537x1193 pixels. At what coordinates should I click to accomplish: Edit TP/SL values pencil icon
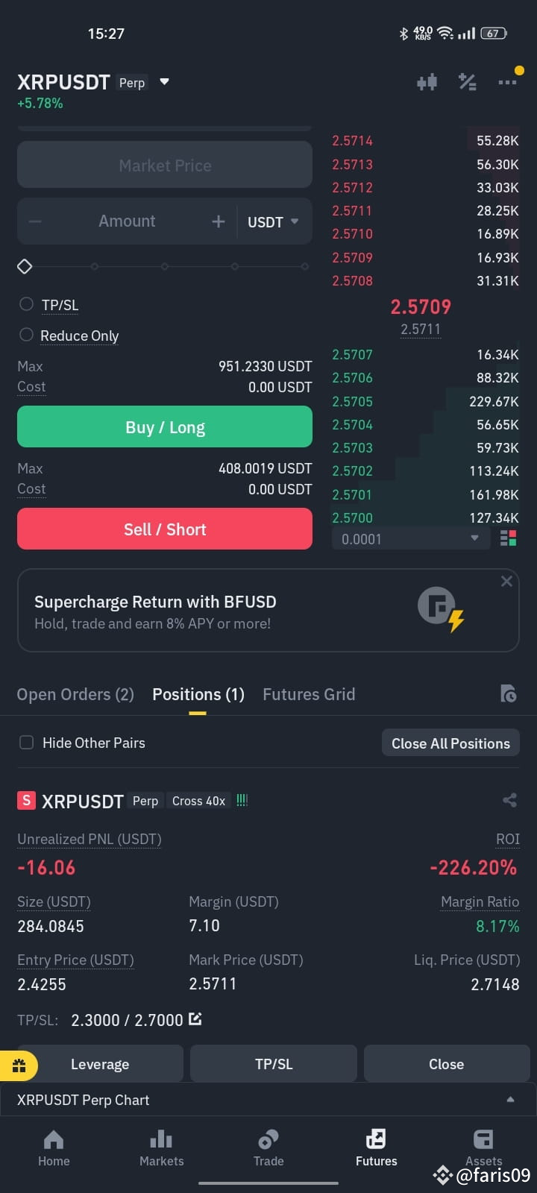click(x=195, y=1019)
